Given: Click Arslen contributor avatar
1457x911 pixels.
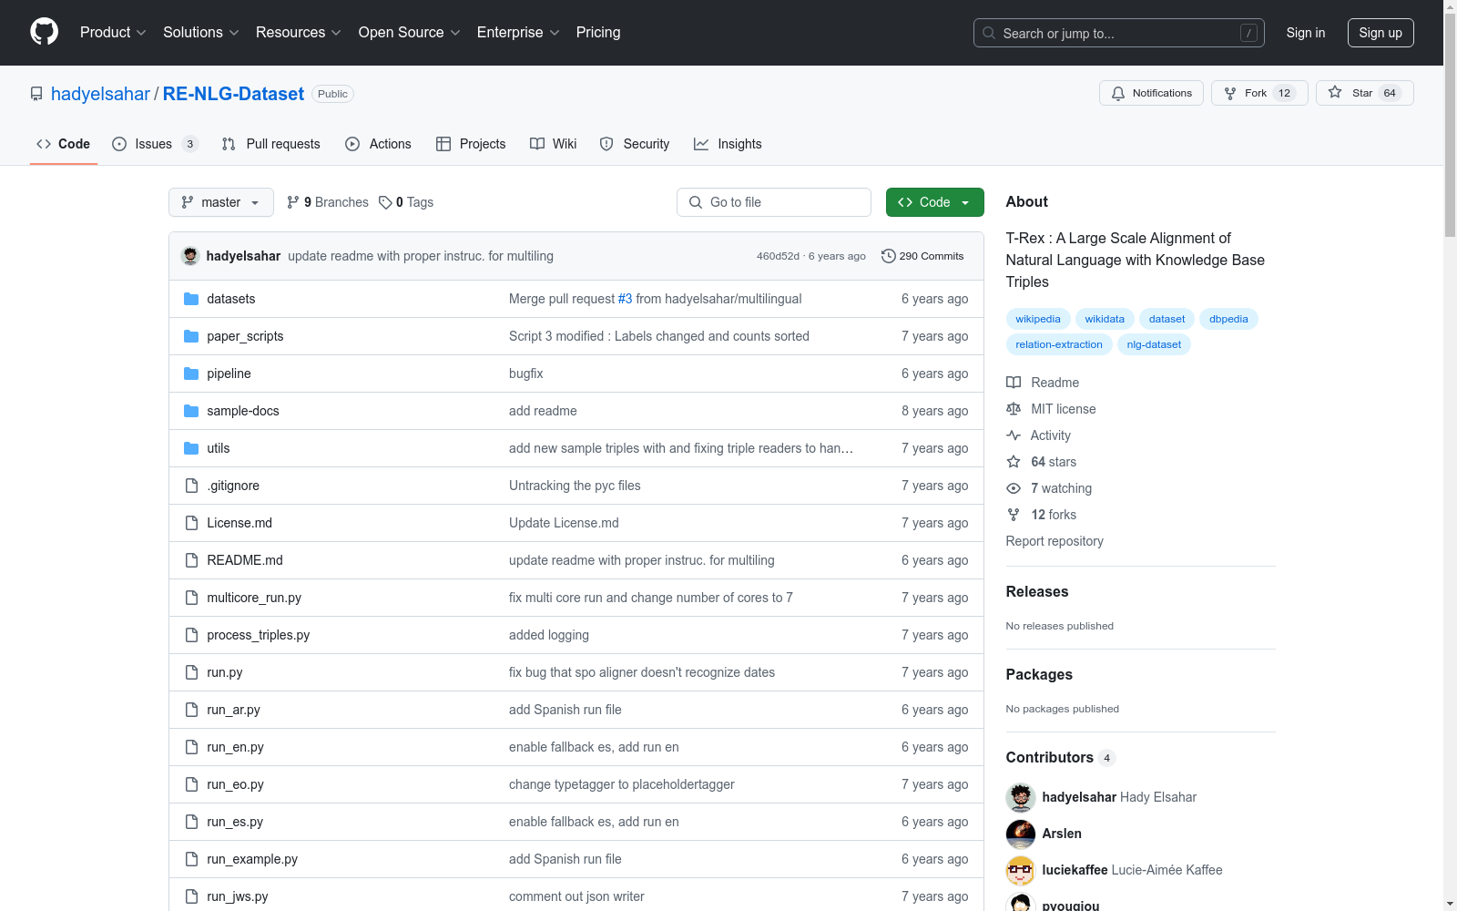Looking at the screenshot, I should (x=1021, y=834).
